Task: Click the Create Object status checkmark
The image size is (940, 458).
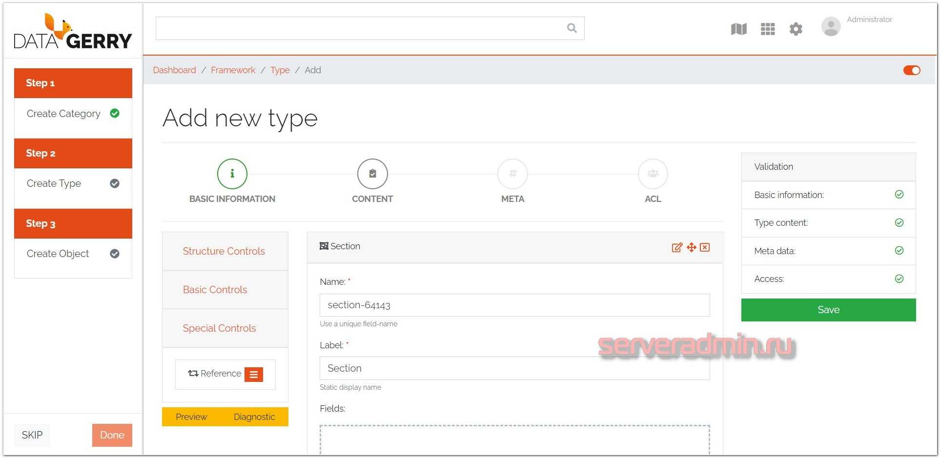Action: click(x=115, y=254)
